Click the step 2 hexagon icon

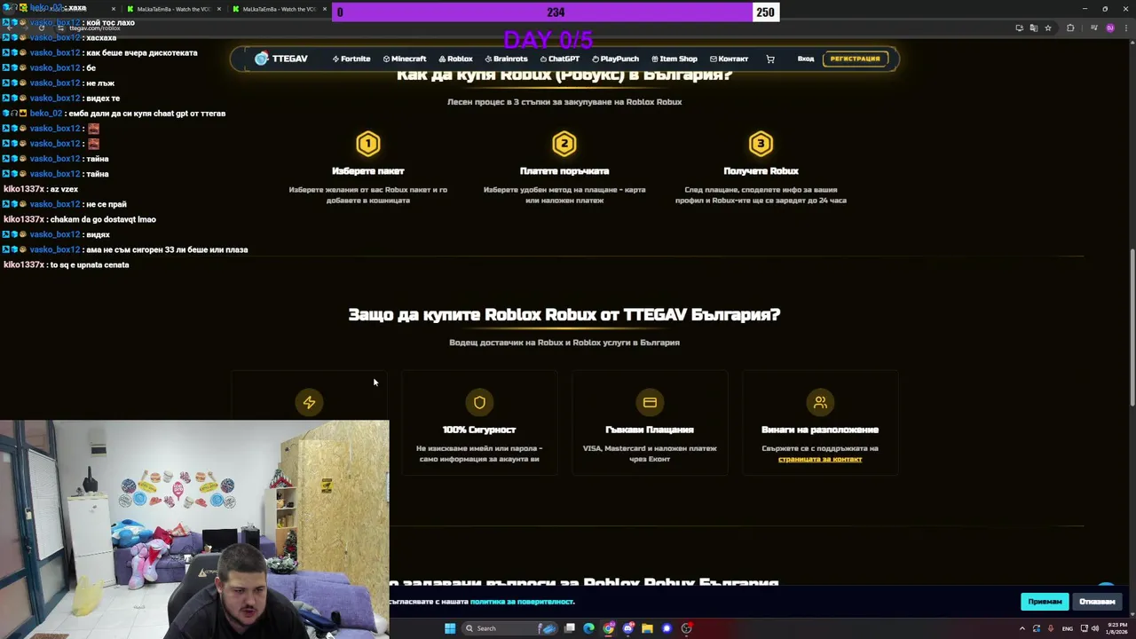(x=564, y=143)
